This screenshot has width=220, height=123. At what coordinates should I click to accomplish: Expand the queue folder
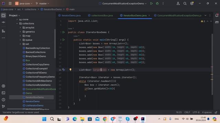(20, 40)
